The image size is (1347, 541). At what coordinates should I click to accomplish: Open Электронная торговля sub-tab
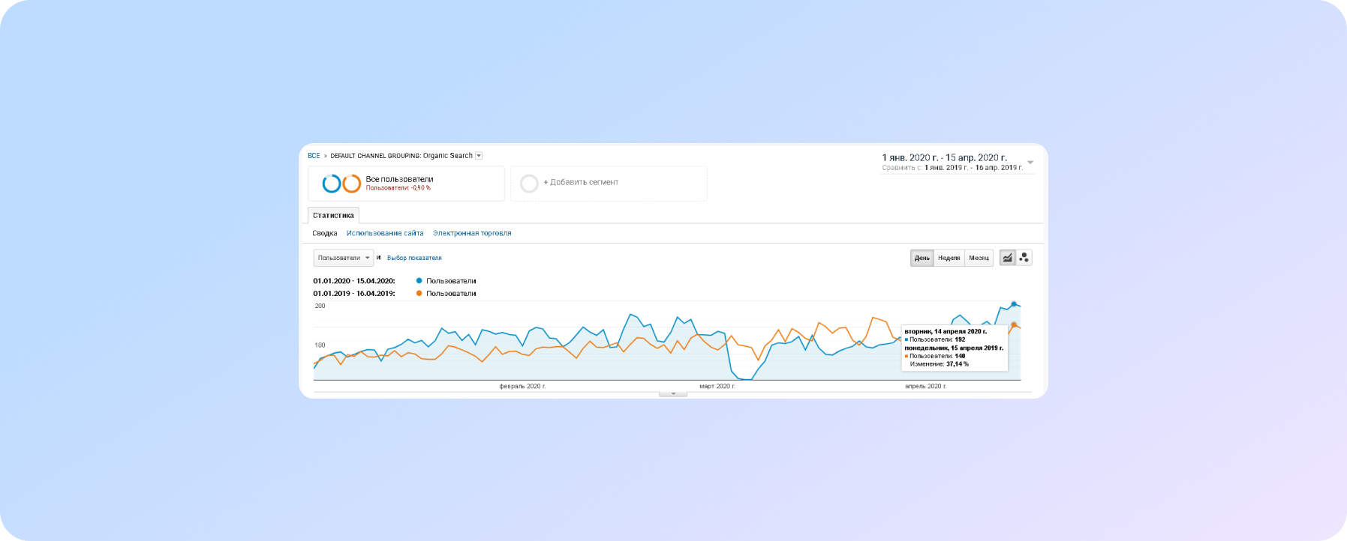(472, 233)
